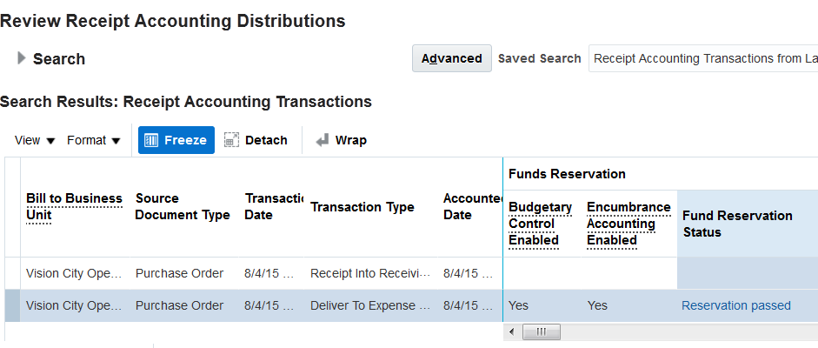This screenshot has width=818, height=348.
Task: Click Encumbrance Accounting Enabled column header
Action: click(628, 224)
